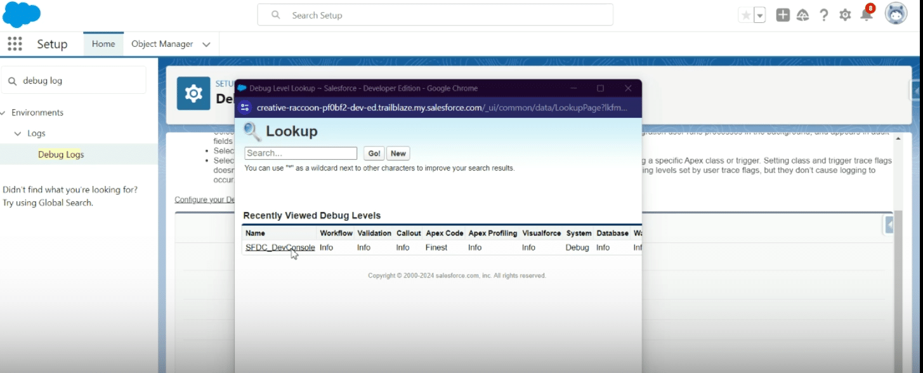This screenshot has width=923, height=373.
Task: Click the Workflow column header
Action: (x=336, y=233)
